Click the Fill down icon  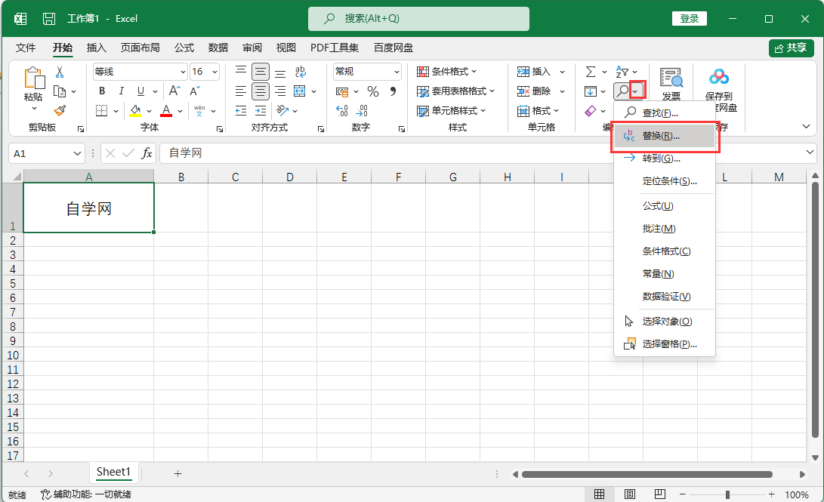(x=591, y=91)
